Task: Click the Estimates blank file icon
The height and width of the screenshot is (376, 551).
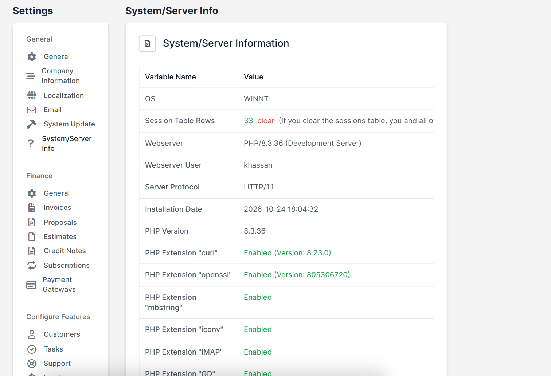Action: 32,237
